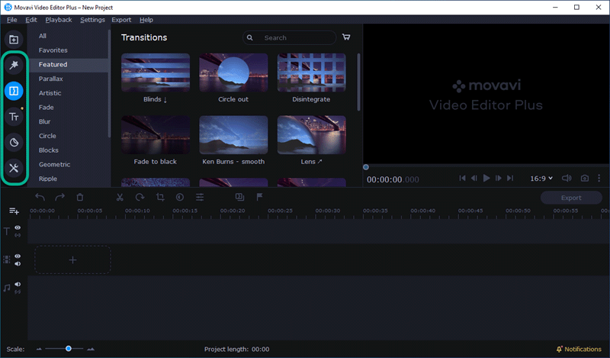610x358 pixels.
Task: Select the Lens transition thumbnail
Action: tap(311, 135)
